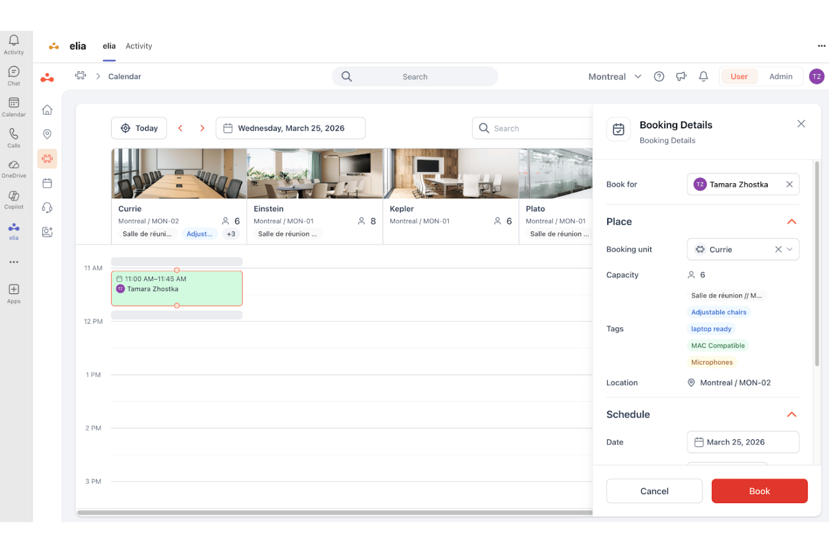829x553 pixels.
Task: Click the help question mark icon
Action: 659,77
